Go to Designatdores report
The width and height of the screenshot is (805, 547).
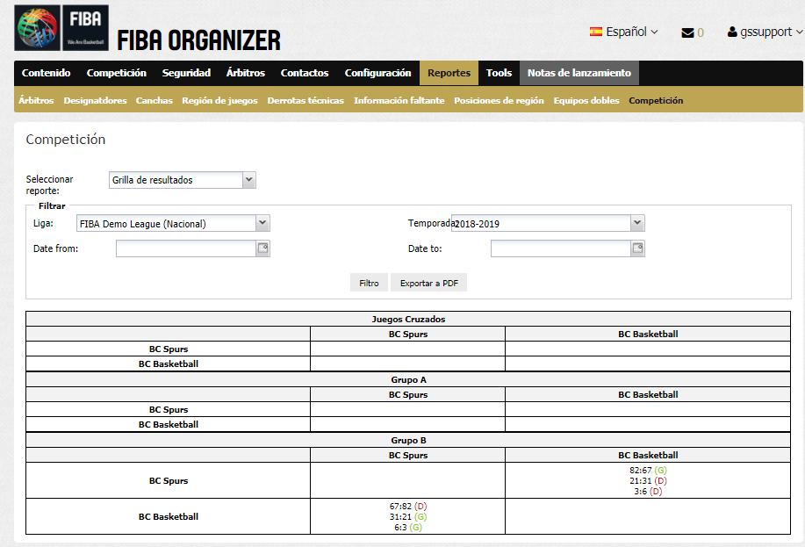click(95, 101)
